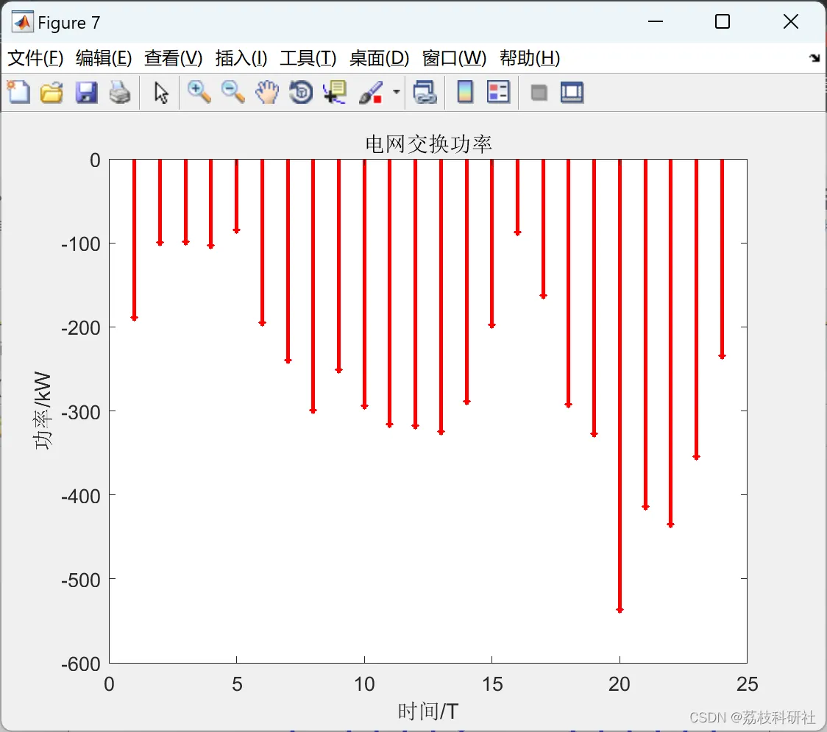Screen dimensions: 827x732
Task: Open the 编辑(E) menu
Action: coord(104,58)
